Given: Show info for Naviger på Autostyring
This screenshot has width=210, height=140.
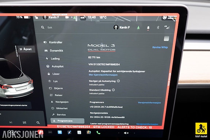Looking at the screenshot, I should pos(118,81).
